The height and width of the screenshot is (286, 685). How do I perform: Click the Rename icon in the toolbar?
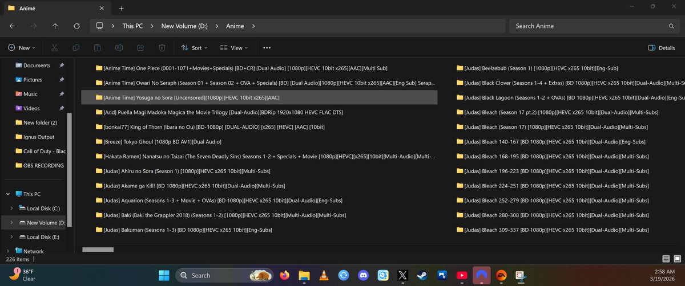click(119, 48)
